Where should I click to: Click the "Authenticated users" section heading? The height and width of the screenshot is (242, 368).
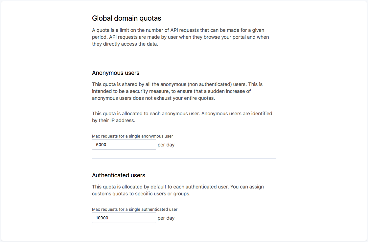pos(119,175)
